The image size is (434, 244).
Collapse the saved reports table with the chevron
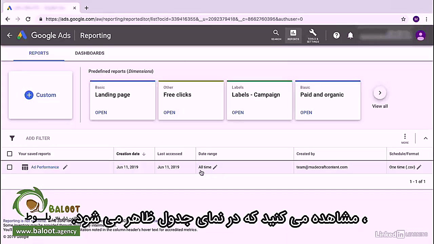[x=426, y=138]
